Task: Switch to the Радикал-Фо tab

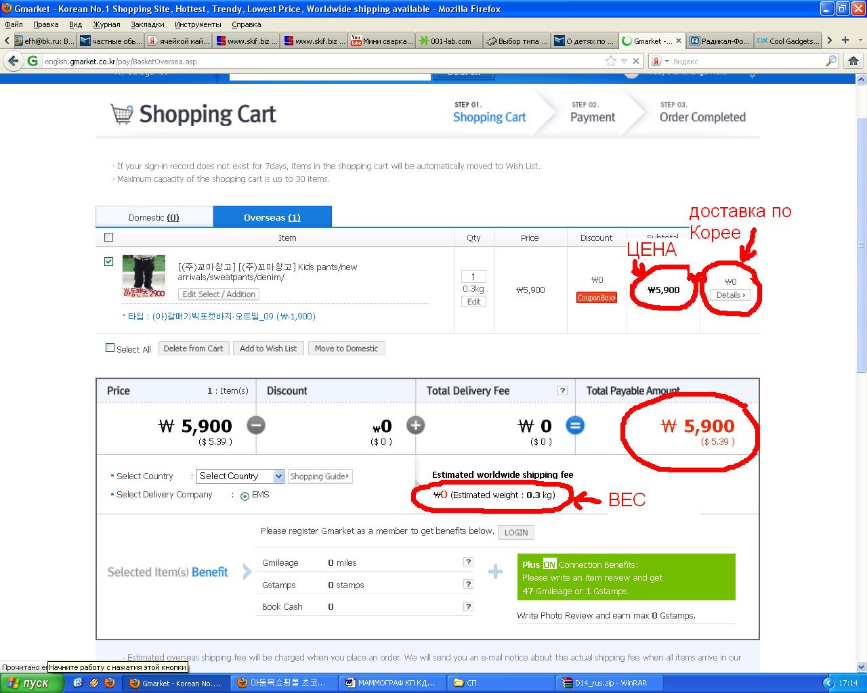Action: pos(720,41)
